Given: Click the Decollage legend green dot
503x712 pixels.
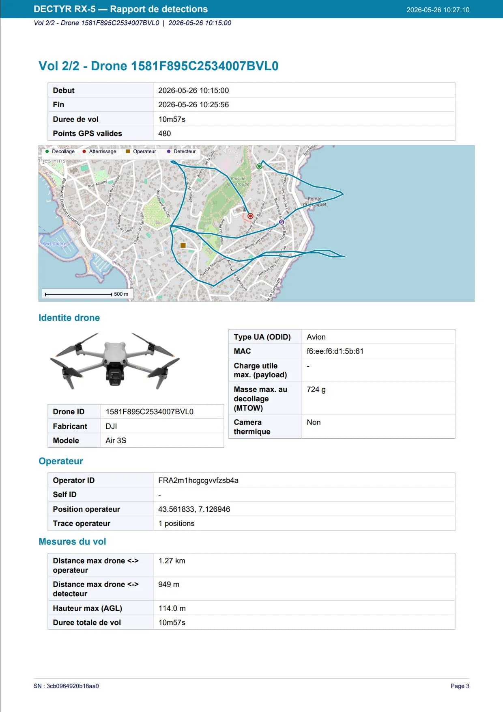Looking at the screenshot, I should [47, 151].
